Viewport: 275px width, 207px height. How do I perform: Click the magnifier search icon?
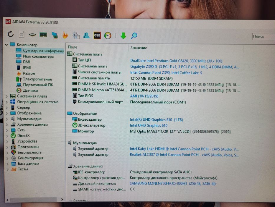click(x=134, y=36)
